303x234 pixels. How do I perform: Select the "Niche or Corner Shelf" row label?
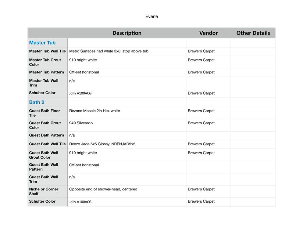(44, 191)
